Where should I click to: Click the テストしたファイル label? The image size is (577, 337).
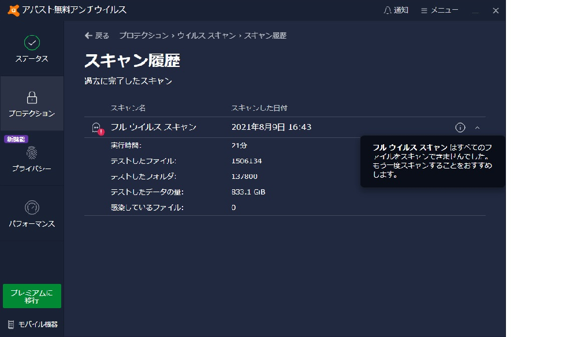[143, 161]
